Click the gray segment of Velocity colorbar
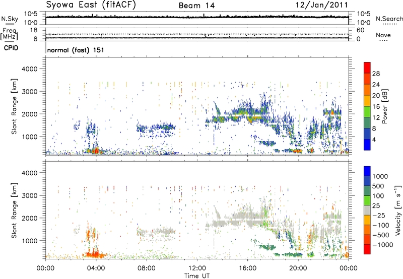The width and height of the screenshot is (403, 279). 367,211
